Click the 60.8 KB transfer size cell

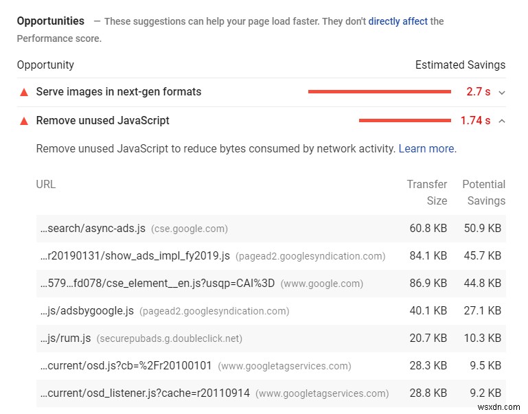click(428, 228)
